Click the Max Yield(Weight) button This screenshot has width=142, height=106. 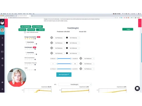[37, 27]
